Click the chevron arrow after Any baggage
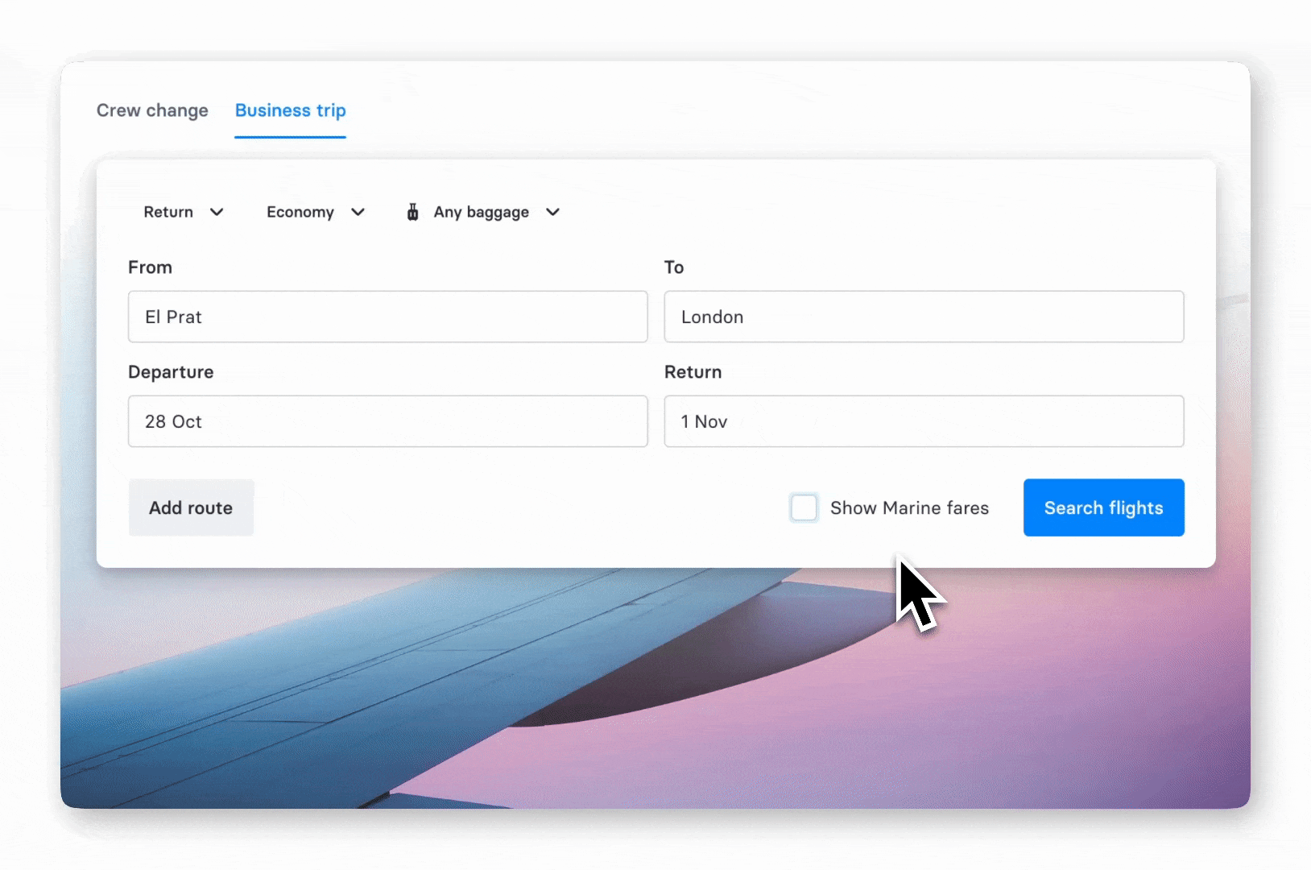This screenshot has height=870, width=1311. pos(552,212)
